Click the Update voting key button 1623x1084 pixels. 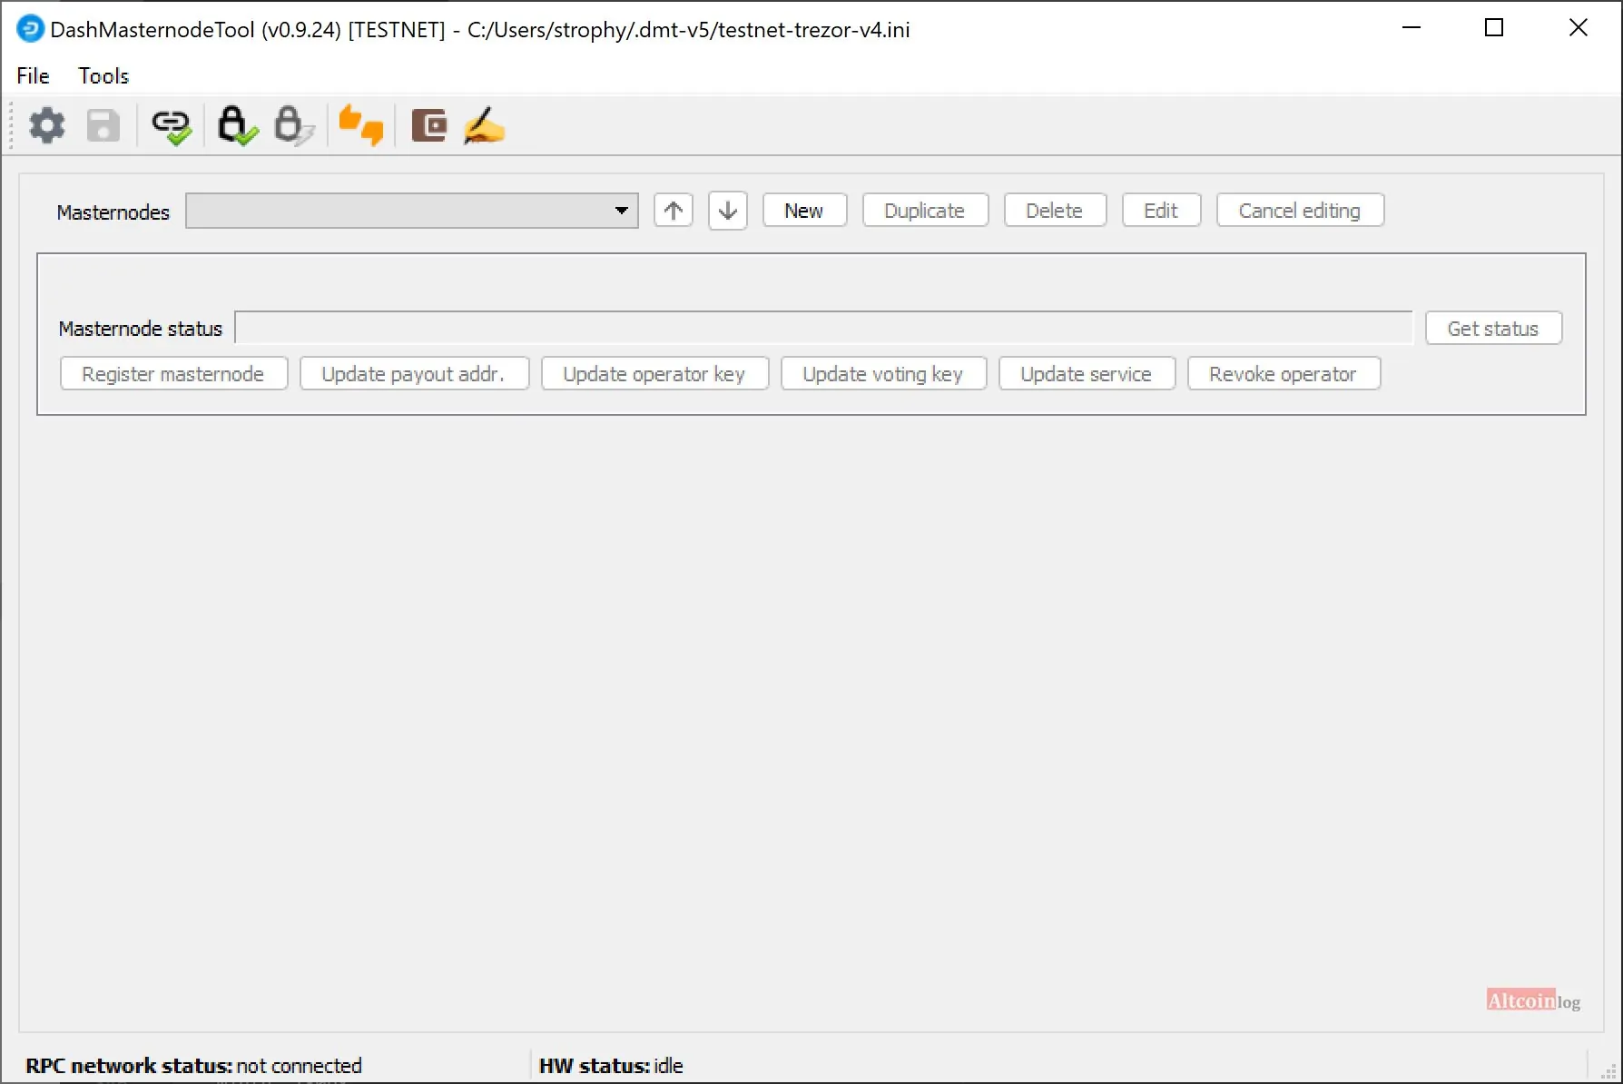pyautogui.click(x=883, y=374)
